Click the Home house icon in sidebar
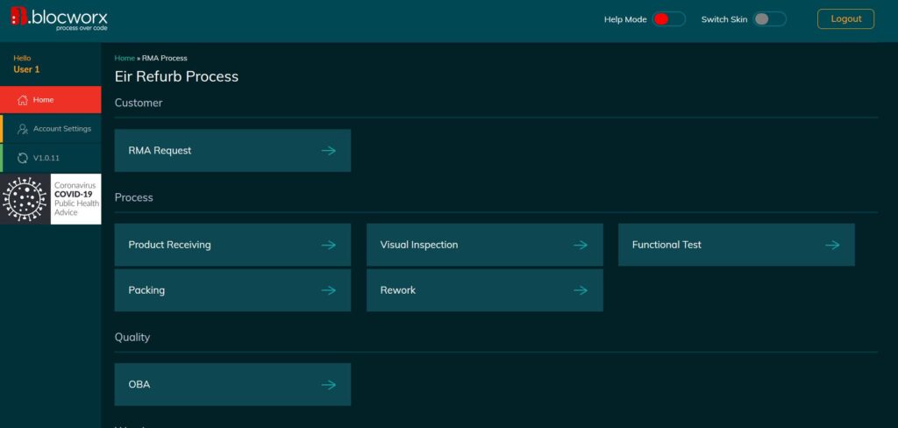Image resolution: width=898 pixels, height=428 pixels. tap(23, 100)
